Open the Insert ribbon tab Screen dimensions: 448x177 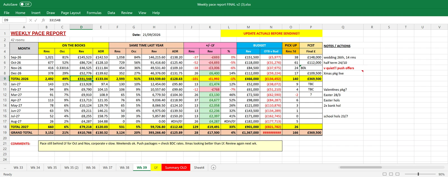pyautogui.click(x=36, y=13)
